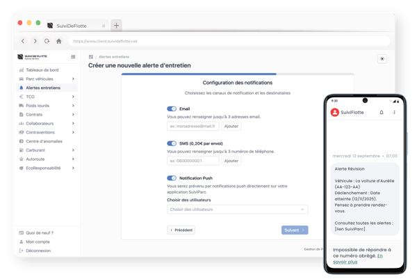Viewport: 417px width, 279px height.
Task: Toggle the theme sun icon
Action: click(382, 59)
